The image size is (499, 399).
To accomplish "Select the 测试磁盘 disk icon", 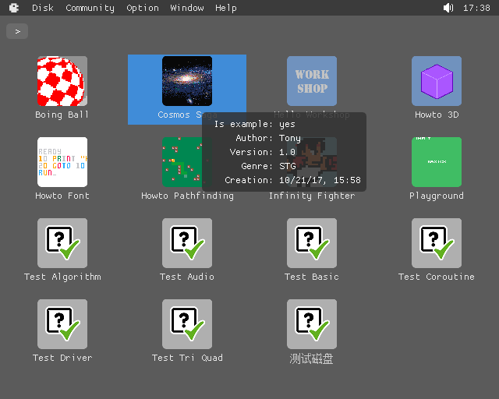I will point(312,324).
